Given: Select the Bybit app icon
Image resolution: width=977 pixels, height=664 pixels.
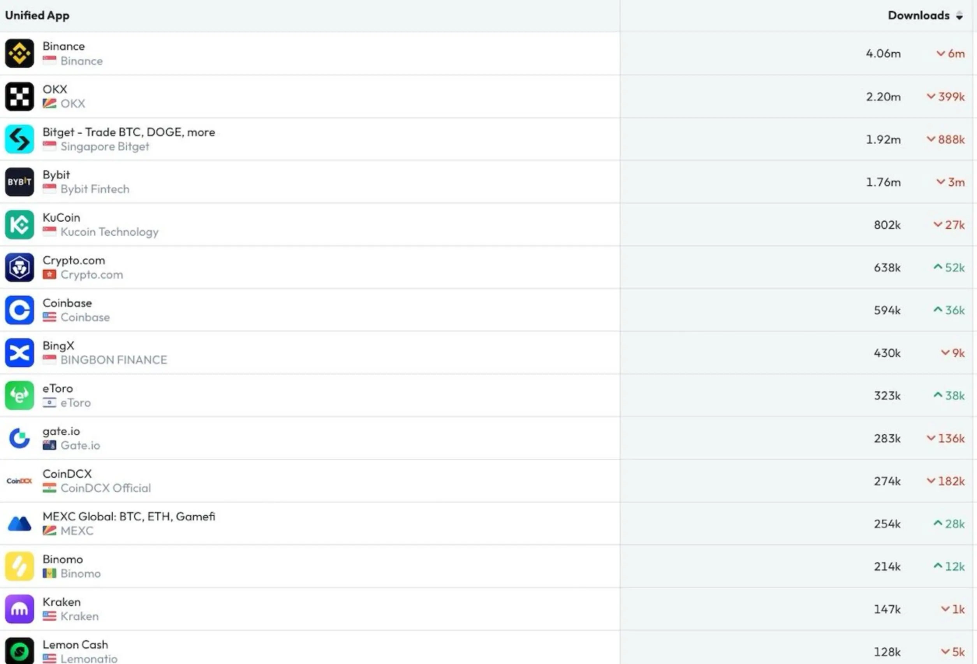Looking at the screenshot, I should coord(19,182).
